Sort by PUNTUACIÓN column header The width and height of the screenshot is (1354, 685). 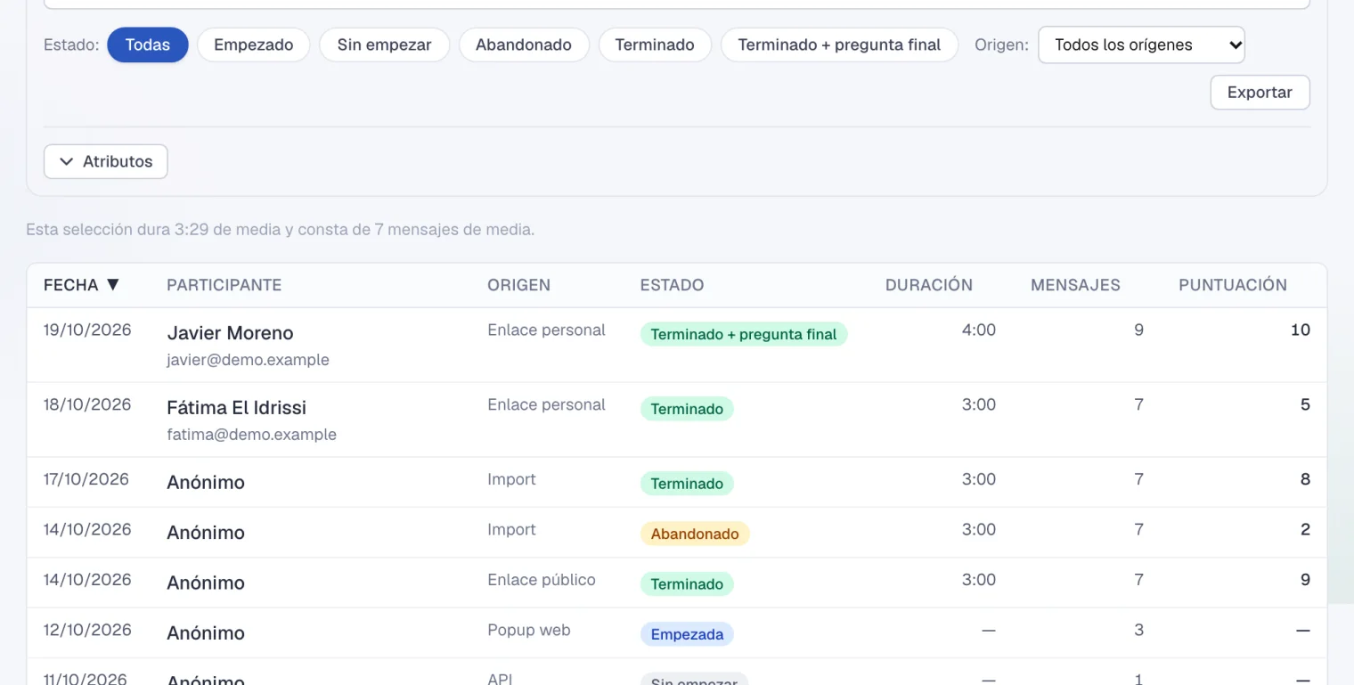[x=1232, y=285]
